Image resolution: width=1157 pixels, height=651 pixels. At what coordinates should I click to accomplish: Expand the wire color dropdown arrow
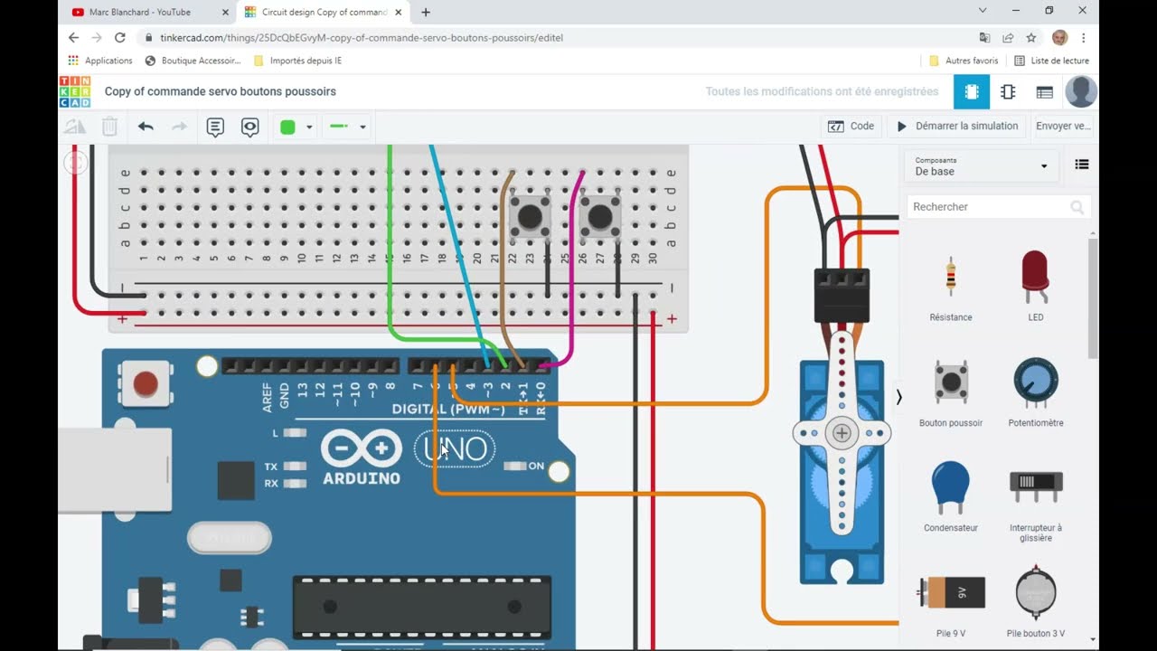[309, 127]
